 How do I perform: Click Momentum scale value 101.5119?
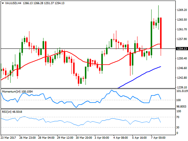(182, 91)
